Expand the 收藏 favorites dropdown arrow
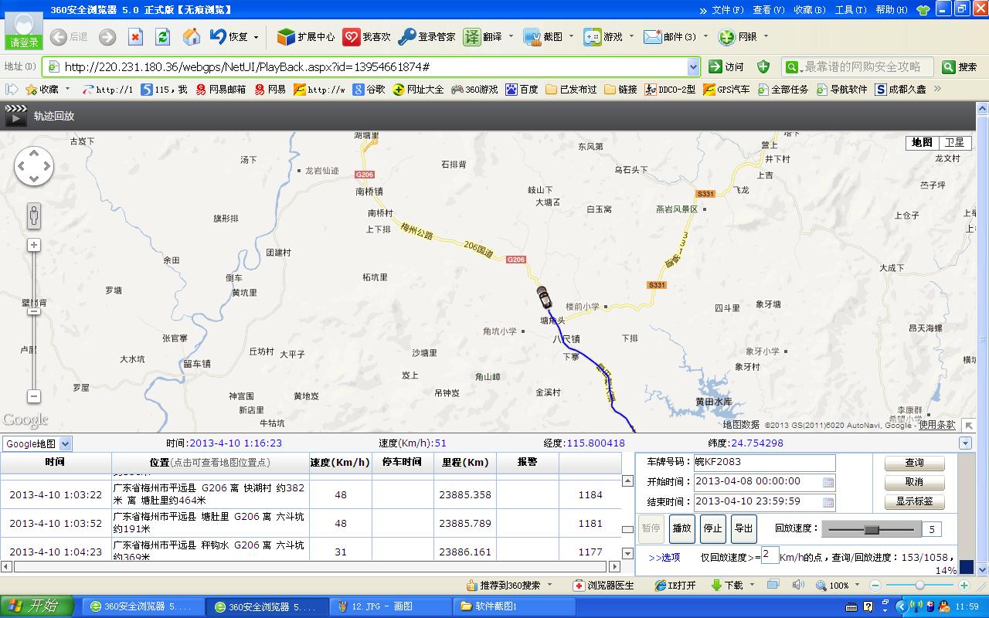Viewport: 989px width, 618px height. [x=67, y=89]
